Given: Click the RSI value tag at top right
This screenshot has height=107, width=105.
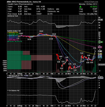Looking at the screenshot, I should (x=100, y=20).
